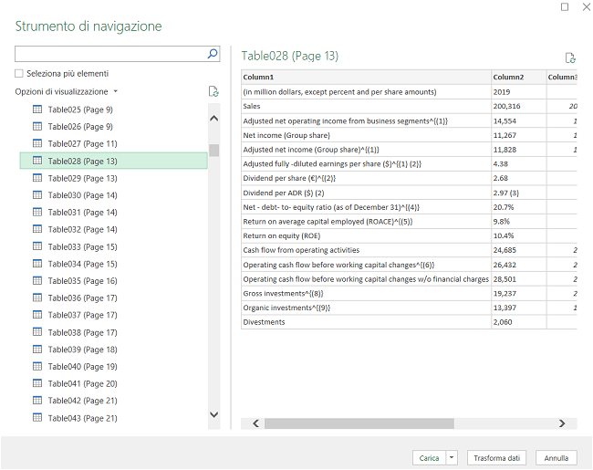The height and width of the screenshot is (470, 593).
Task: Open the Carica button dropdown arrow
Action: 453,457
